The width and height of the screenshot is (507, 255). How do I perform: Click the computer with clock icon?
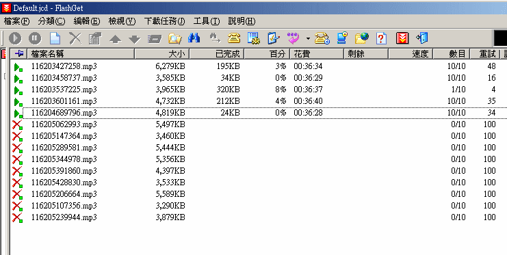342,38
